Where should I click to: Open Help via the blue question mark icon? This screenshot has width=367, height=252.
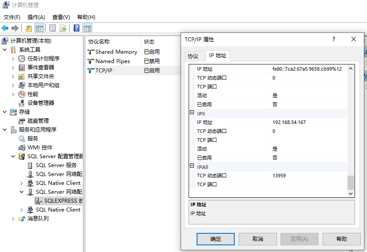[76, 28]
